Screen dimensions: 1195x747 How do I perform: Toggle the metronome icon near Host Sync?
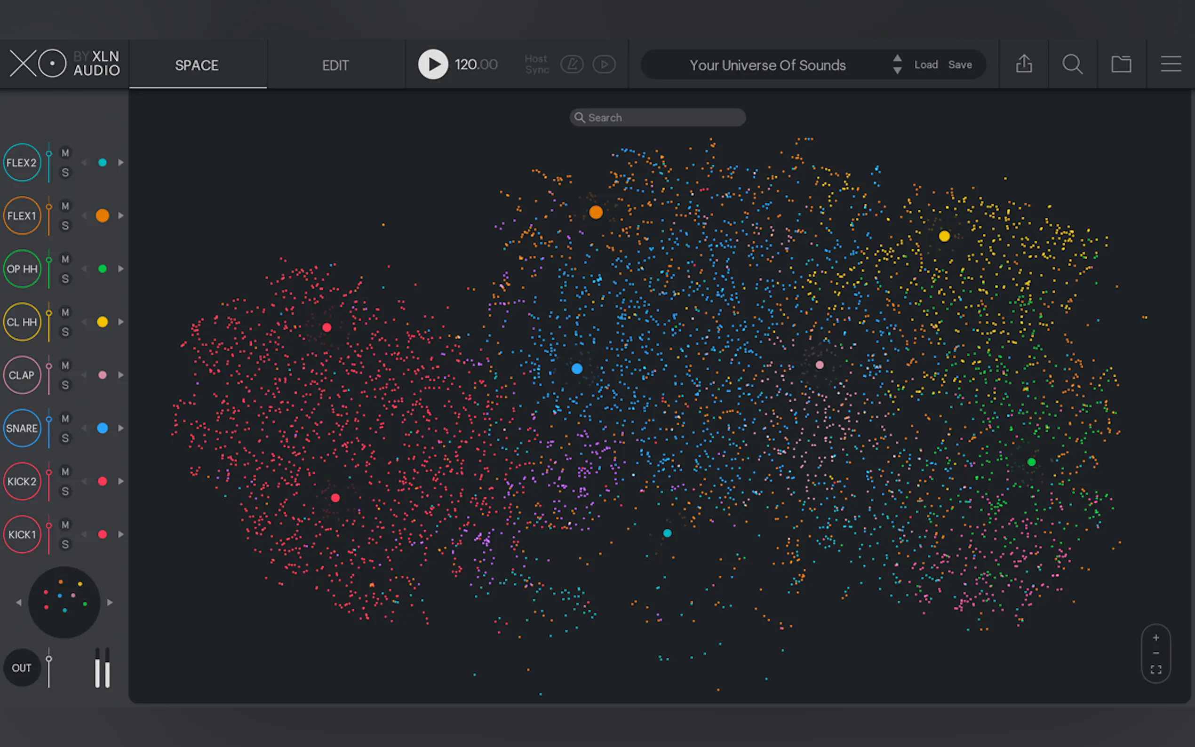[572, 64]
